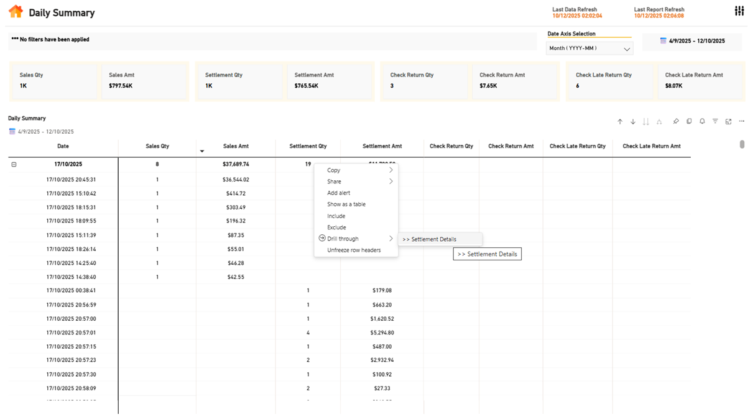Sort by Check Return Qty header
The width and height of the screenshot is (748, 417).
451,147
